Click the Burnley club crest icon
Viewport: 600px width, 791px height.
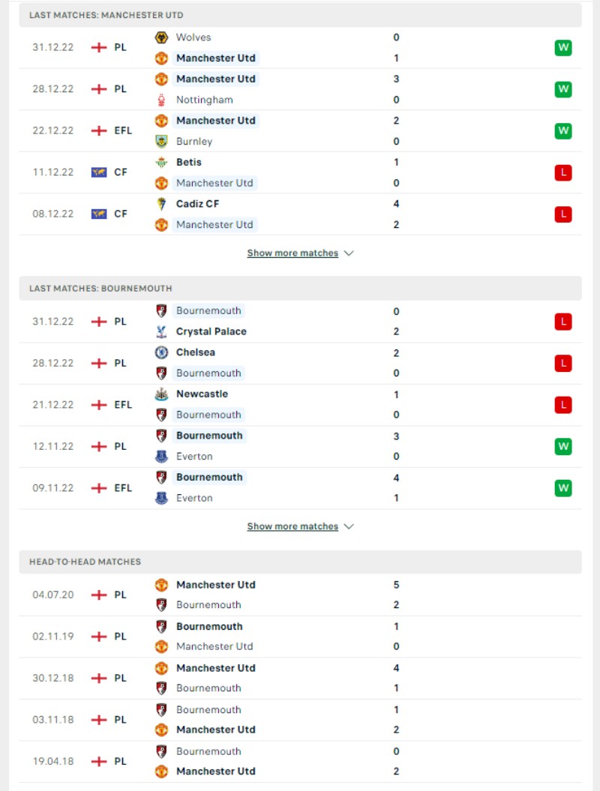pyautogui.click(x=161, y=141)
